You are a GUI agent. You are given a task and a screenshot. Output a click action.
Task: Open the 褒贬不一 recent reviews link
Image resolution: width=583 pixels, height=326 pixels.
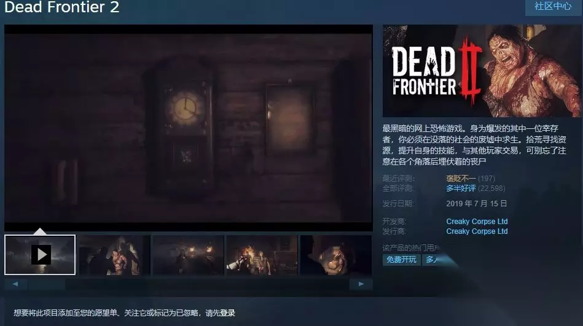[461, 179]
